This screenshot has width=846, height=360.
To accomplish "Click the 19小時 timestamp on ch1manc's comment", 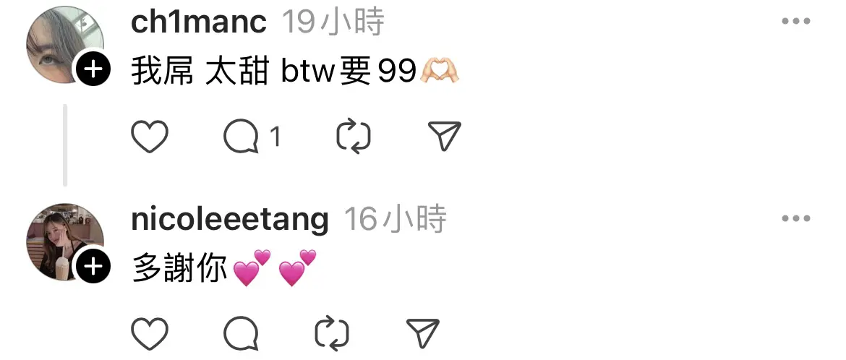I will (x=333, y=22).
